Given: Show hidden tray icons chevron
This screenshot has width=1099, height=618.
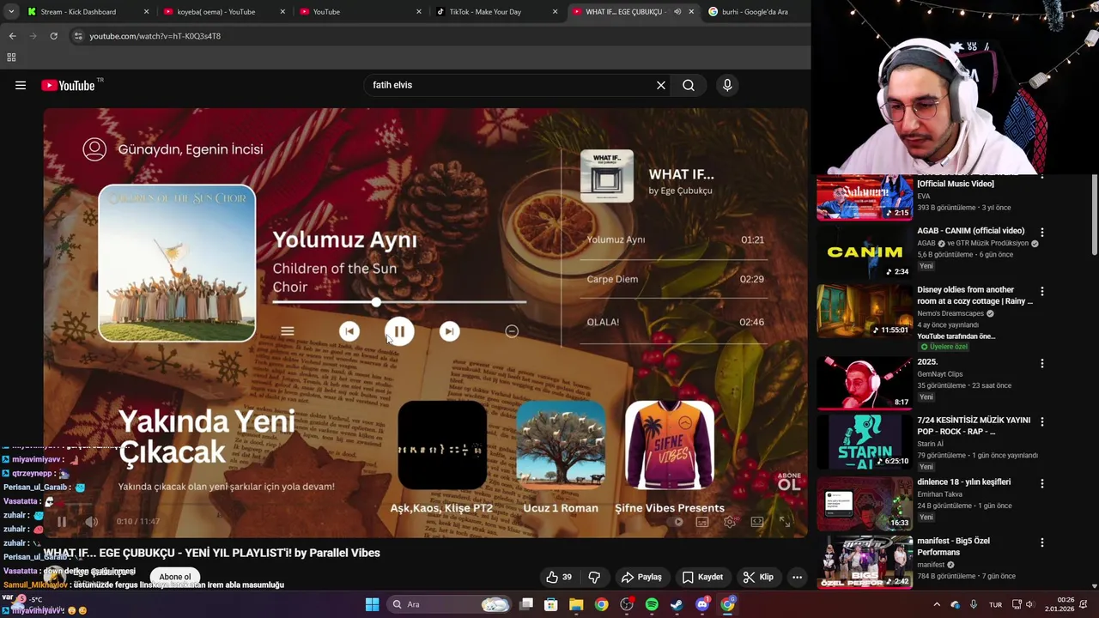Looking at the screenshot, I should pyautogui.click(x=937, y=604).
